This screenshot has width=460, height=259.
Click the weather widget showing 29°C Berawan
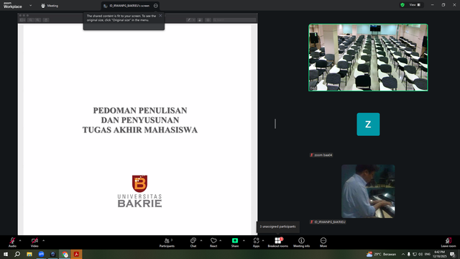tap(382, 254)
